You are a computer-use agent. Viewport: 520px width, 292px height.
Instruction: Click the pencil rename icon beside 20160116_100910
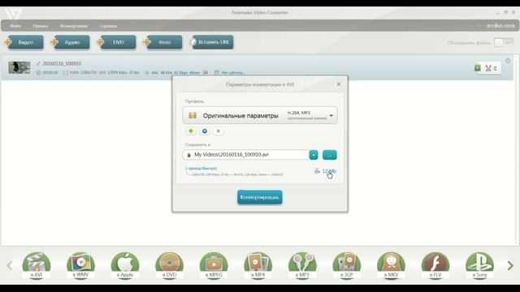38,63
